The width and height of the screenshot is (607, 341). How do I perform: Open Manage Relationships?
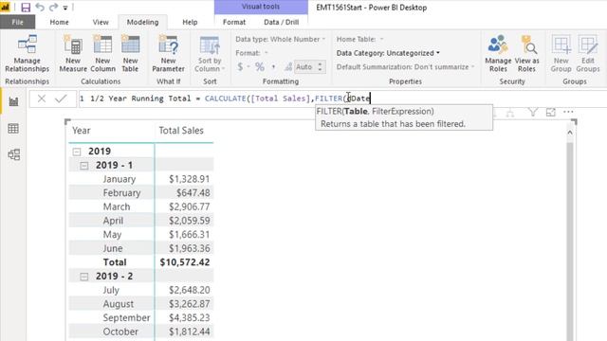coord(28,53)
